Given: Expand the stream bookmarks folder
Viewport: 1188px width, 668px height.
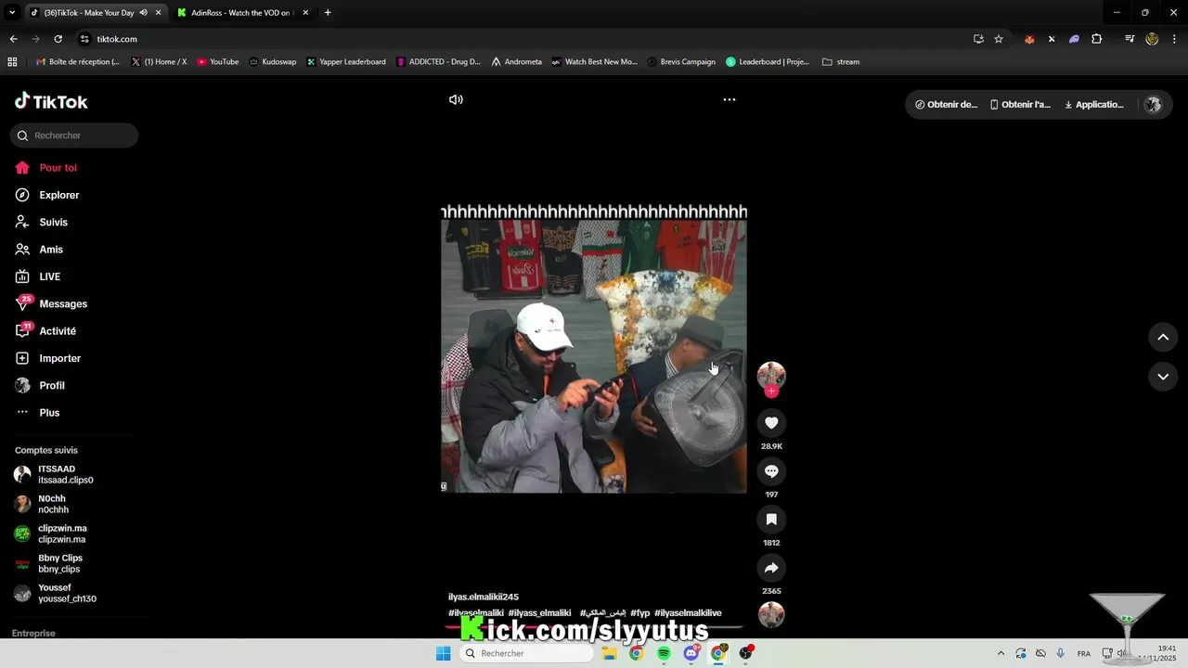Looking at the screenshot, I should click(841, 62).
